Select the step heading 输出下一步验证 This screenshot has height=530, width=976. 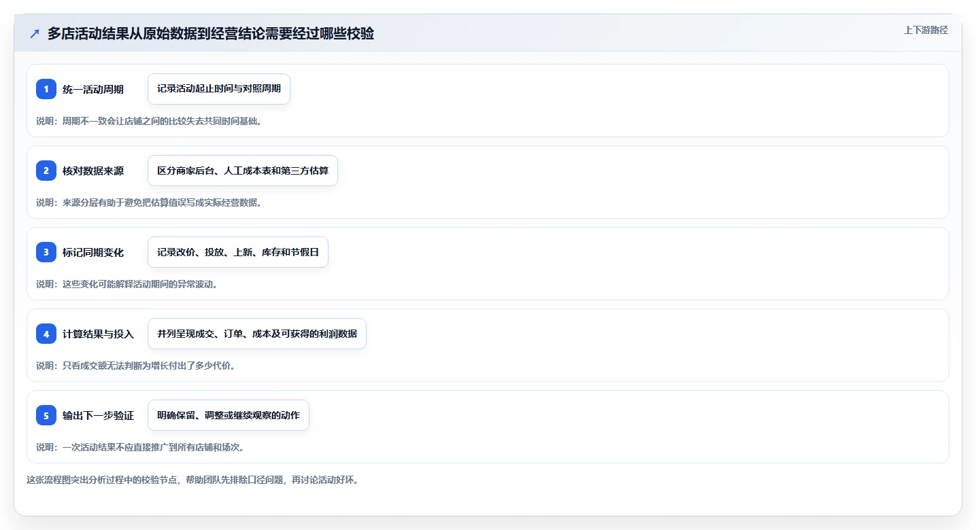98,416
